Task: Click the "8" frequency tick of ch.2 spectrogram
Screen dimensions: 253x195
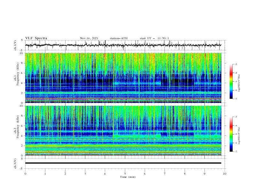Action: click(x=23, y=116)
